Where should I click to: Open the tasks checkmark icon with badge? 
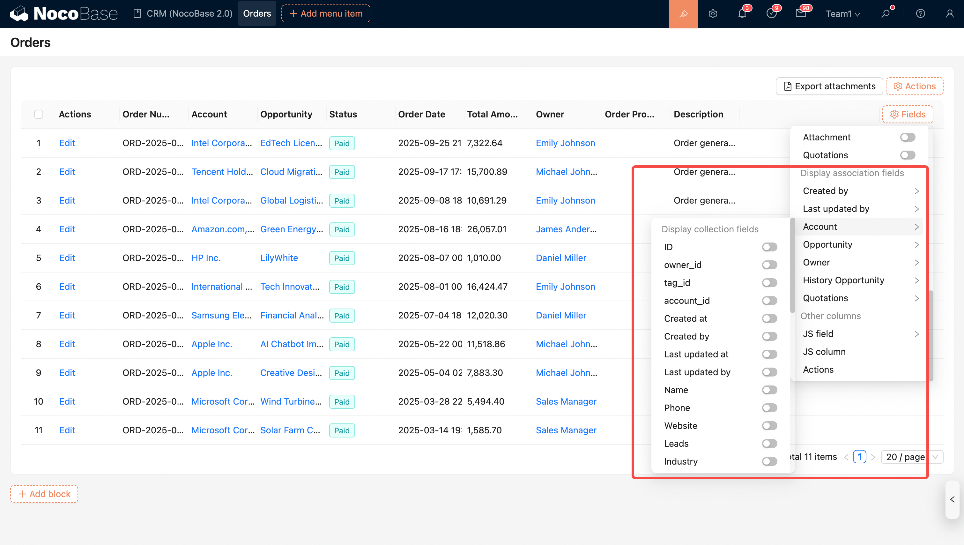point(771,14)
